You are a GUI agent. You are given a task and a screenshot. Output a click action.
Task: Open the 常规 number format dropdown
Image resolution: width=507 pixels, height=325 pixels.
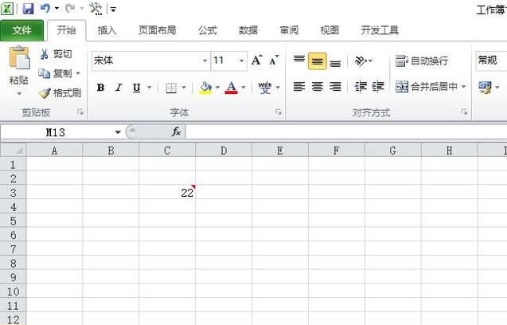click(492, 61)
